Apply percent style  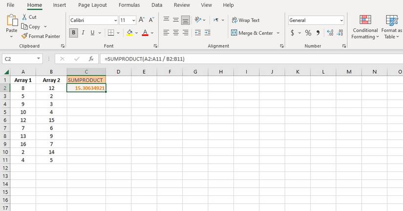[x=308, y=33]
